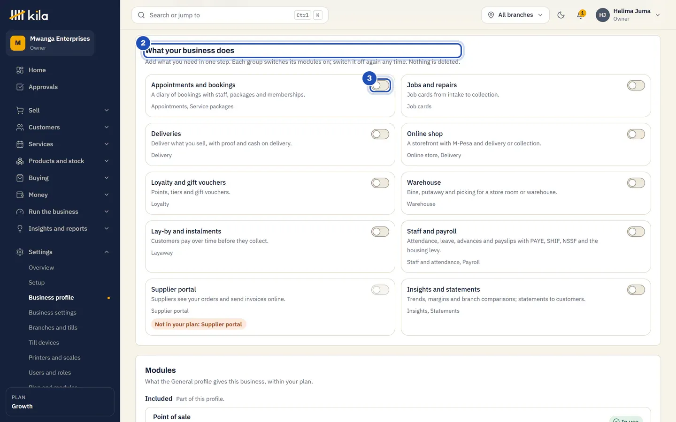Click the Buying icon
This screenshot has width=676, height=422.
pos(20,178)
